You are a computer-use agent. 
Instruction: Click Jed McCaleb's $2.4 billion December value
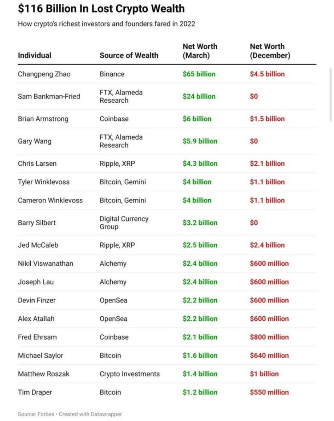tap(267, 245)
